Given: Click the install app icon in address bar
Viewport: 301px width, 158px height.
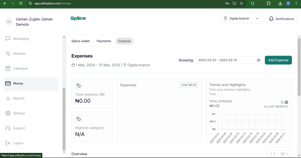Looking at the screenshot, I should tap(234, 3).
